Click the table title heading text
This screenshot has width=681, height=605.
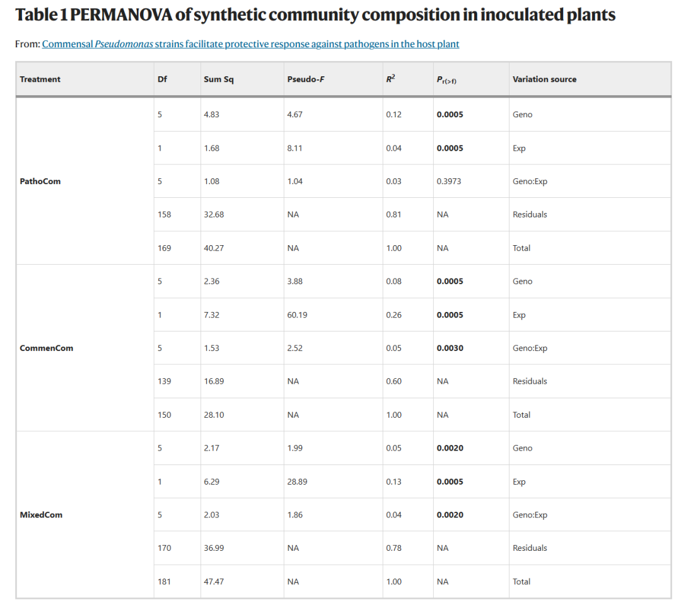click(x=315, y=14)
